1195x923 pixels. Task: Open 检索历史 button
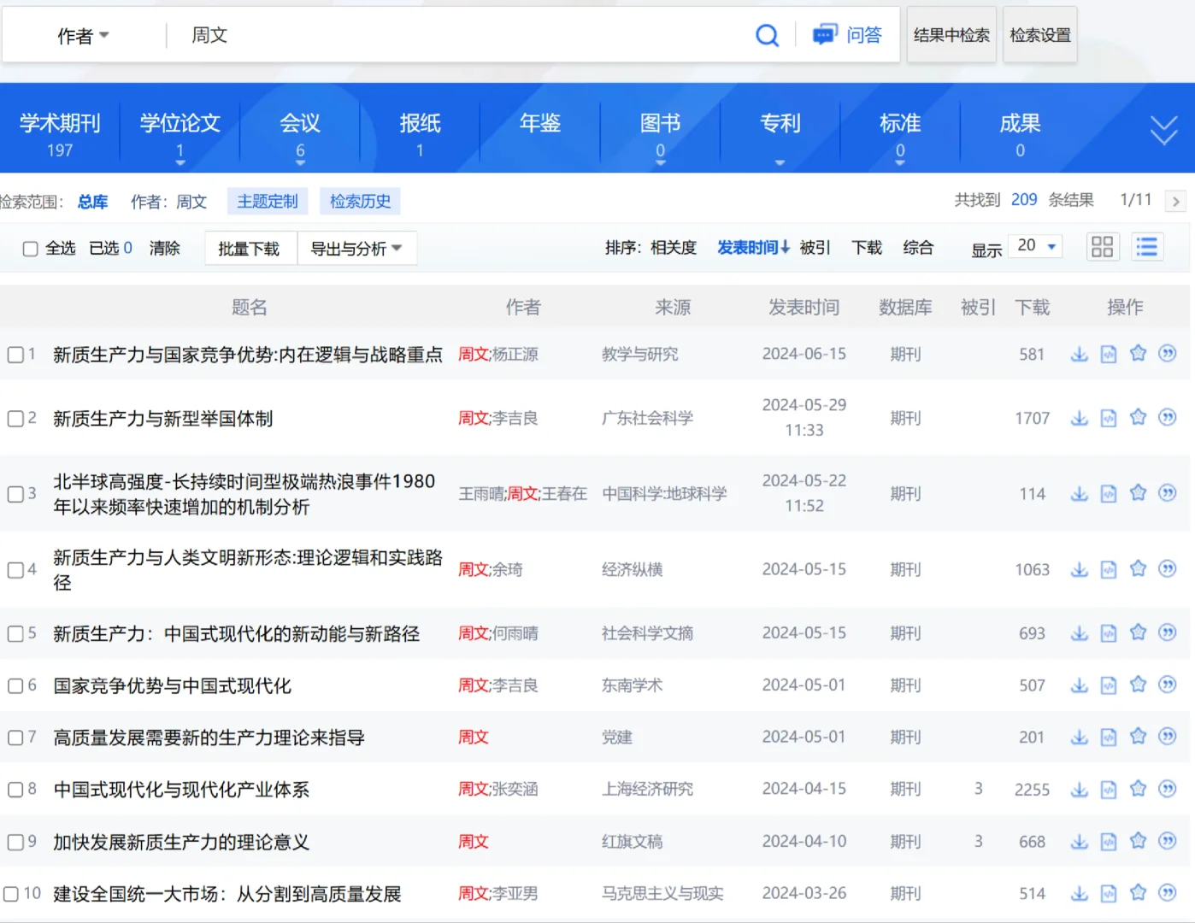pyautogui.click(x=361, y=202)
